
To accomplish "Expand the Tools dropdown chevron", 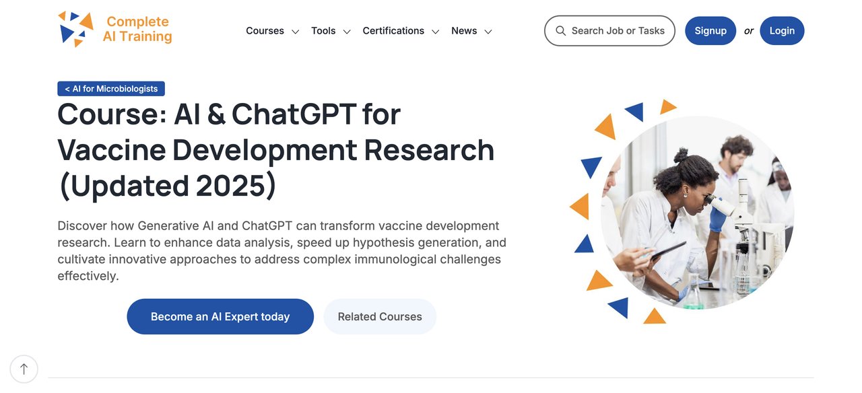I will coord(347,32).
